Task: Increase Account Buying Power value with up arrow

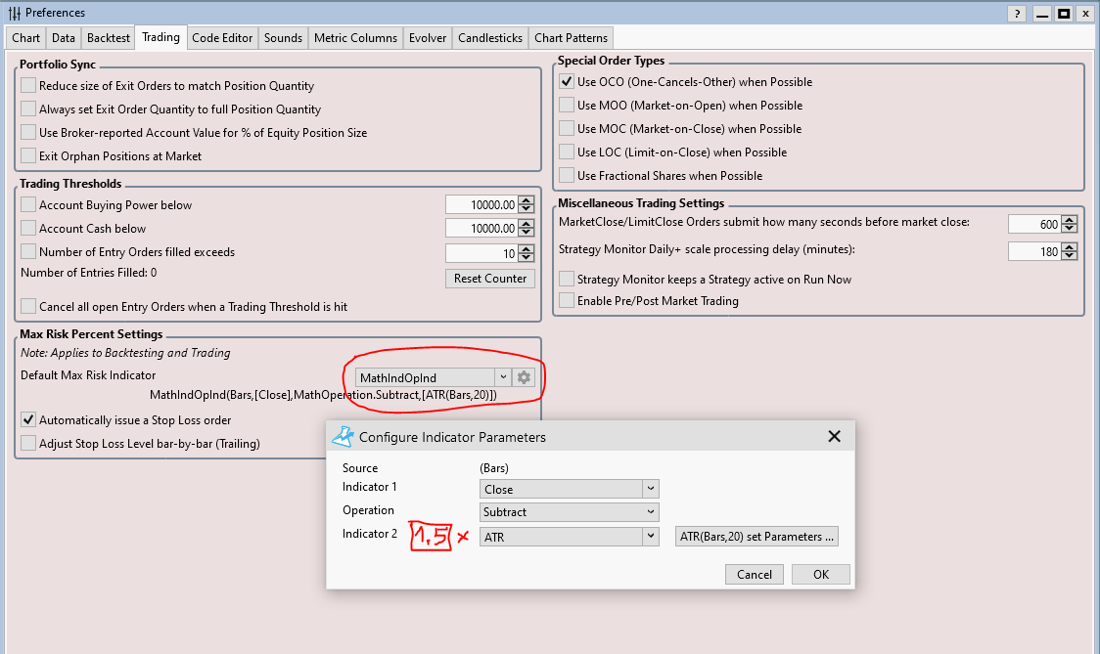Action: tap(527, 200)
